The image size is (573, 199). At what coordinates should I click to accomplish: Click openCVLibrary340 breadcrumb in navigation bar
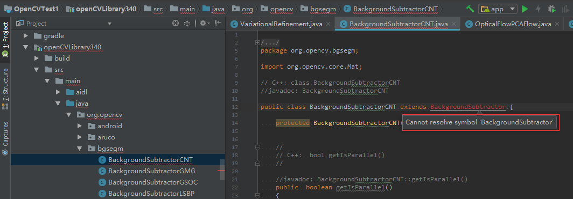pyautogui.click(x=102, y=9)
